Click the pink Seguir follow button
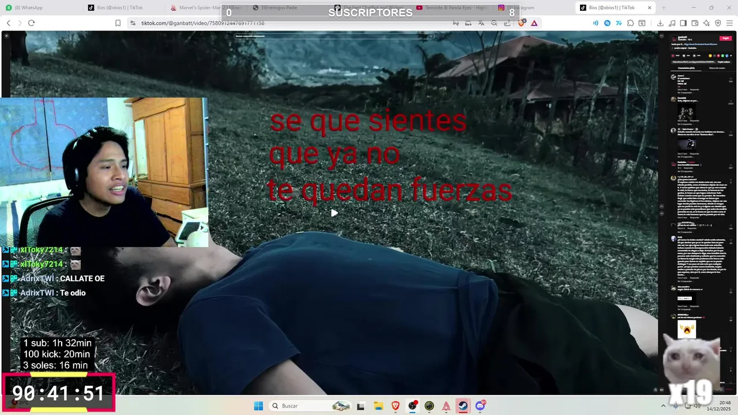 pos(725,38)
